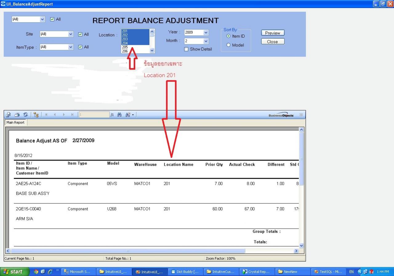The width and height of the screenshot is (394, 276).
Task: Choose the Item ID sort option
Action: click(x=228, y=36)
